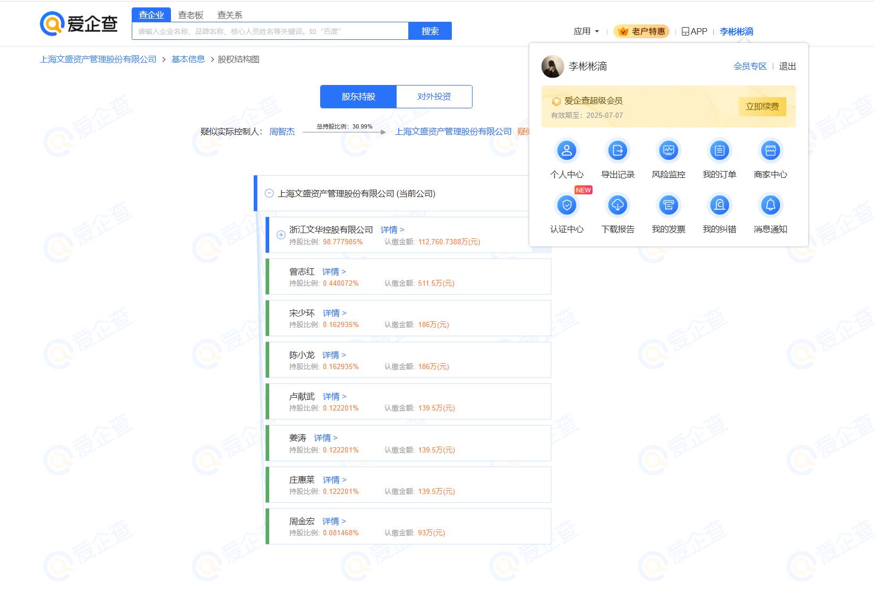Click company link right of the arrow
Image resolution: width=875 pixels, height=607 pixels.
[453, 132]
